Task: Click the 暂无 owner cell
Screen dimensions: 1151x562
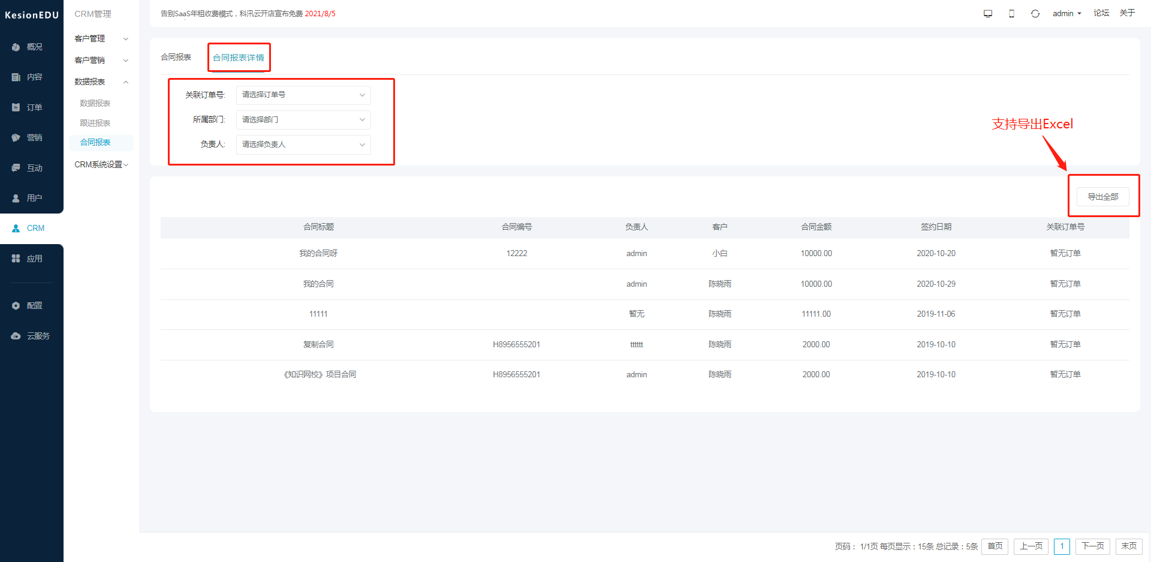Action: [637, 314]
